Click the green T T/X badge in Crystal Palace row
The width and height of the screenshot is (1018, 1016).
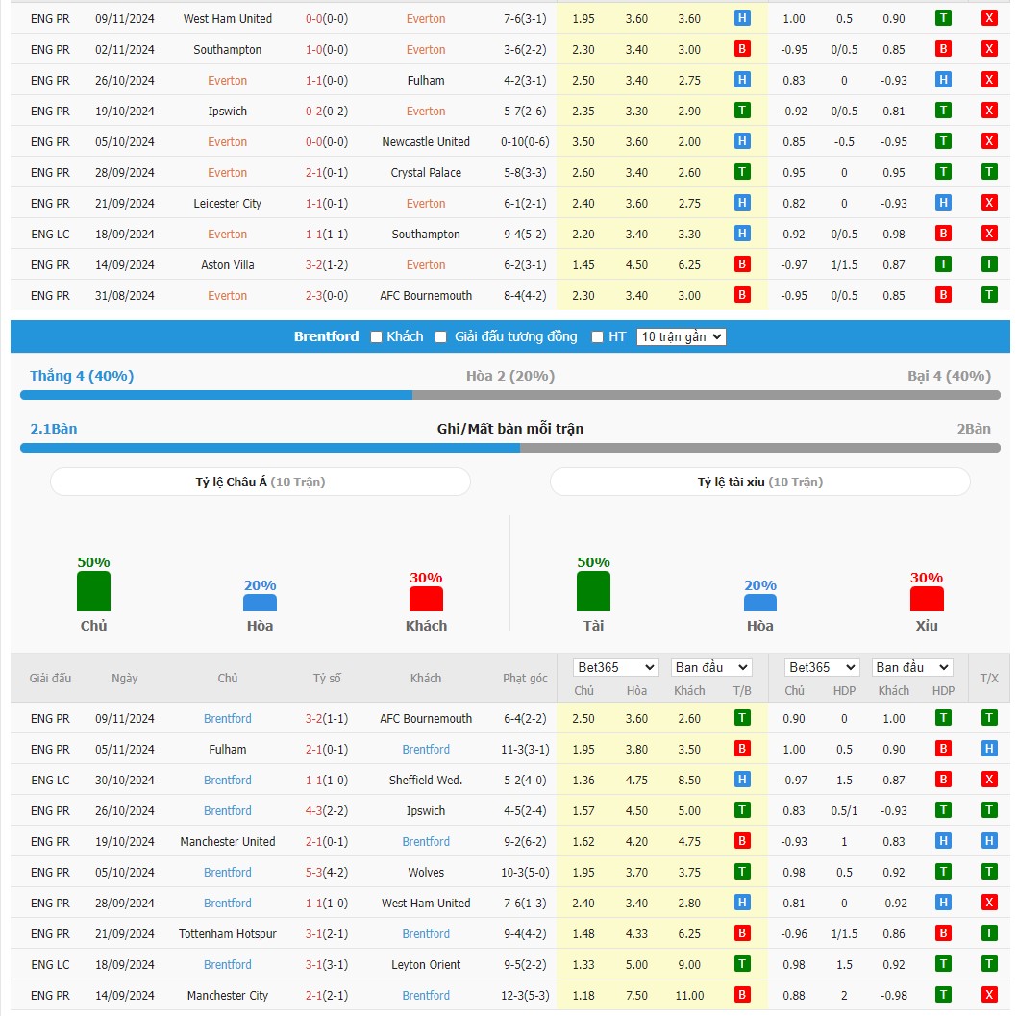click(989, 172)
